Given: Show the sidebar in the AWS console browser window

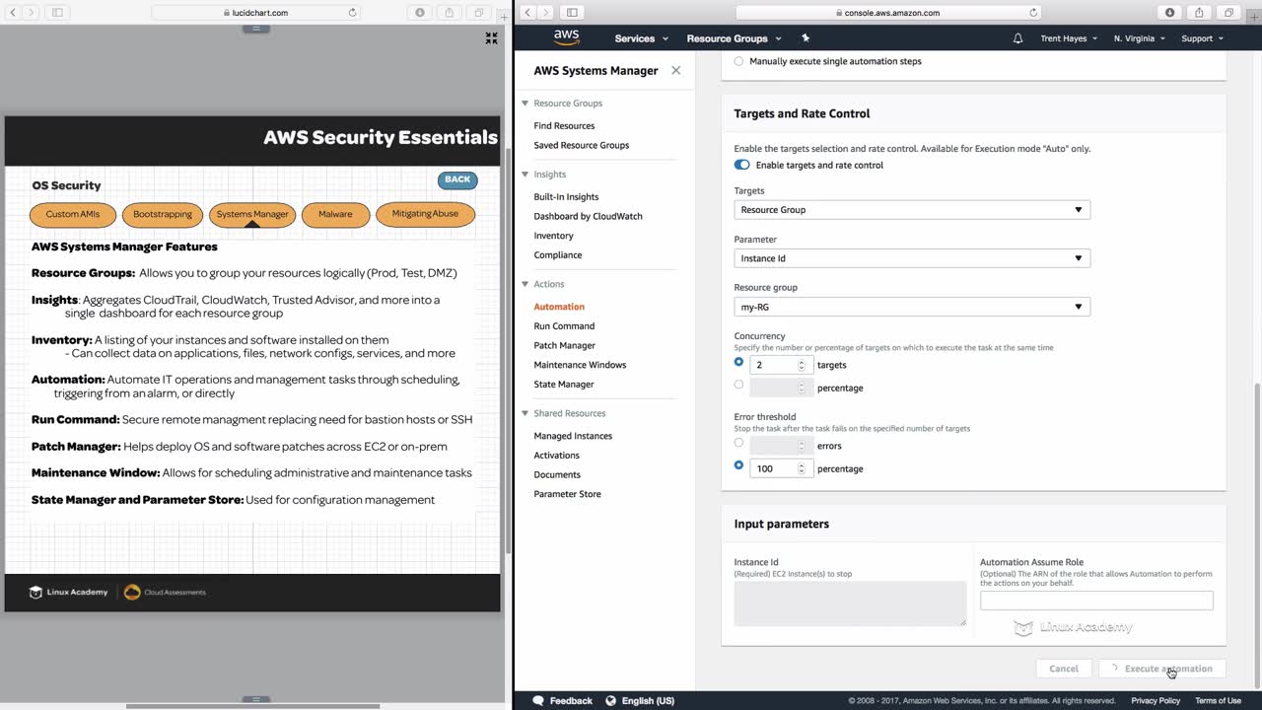Looking at the screenshot, I should [x=571, y=13].
